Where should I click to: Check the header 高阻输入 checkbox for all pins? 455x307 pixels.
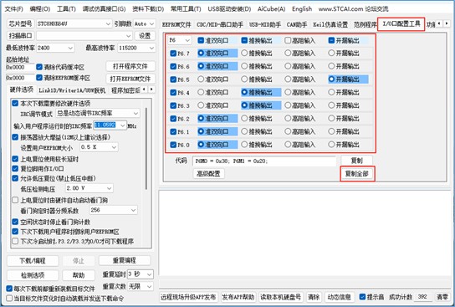288,40
